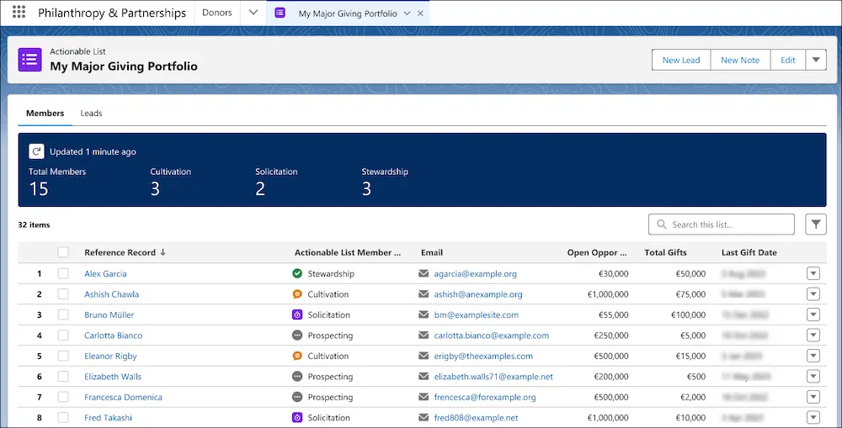
Task: Click Bruno Müller's purple Solicitation status icon
Action: coord(297,314)
